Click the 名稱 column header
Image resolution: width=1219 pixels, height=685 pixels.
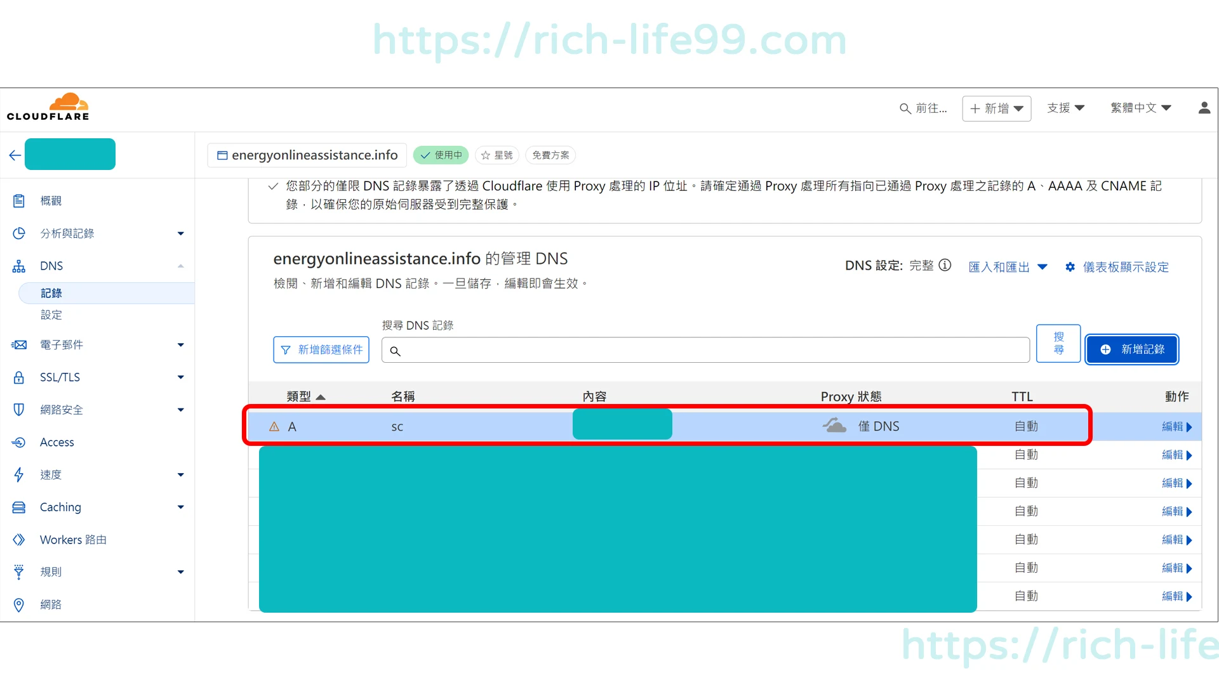coord(403,396)
